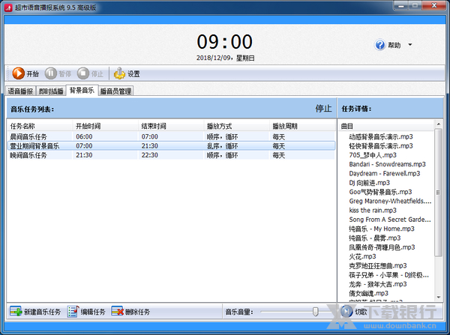Select track 705_梦中人.mp3
450x335 pixels.
[x=373, y=155]
